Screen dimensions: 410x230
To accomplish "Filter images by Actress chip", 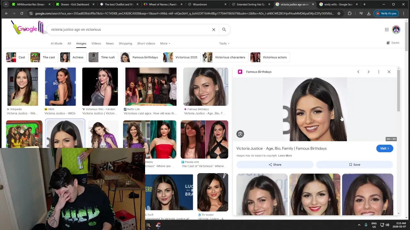I will coord(73,57).
